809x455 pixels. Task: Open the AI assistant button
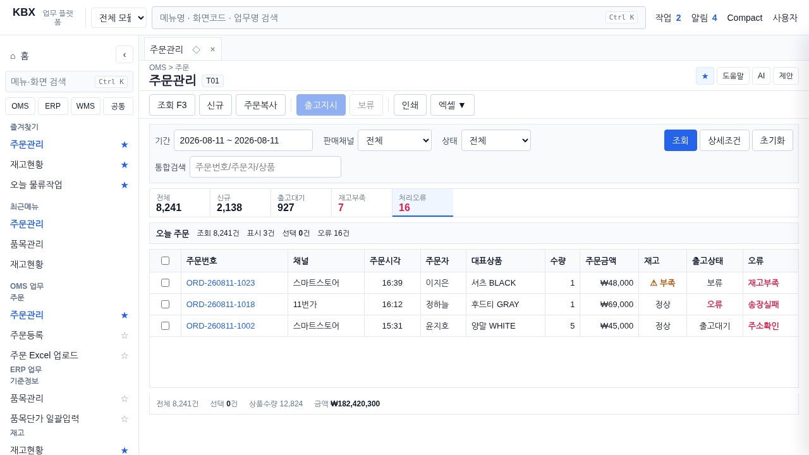pyautogui.click(x=761, y=76)
